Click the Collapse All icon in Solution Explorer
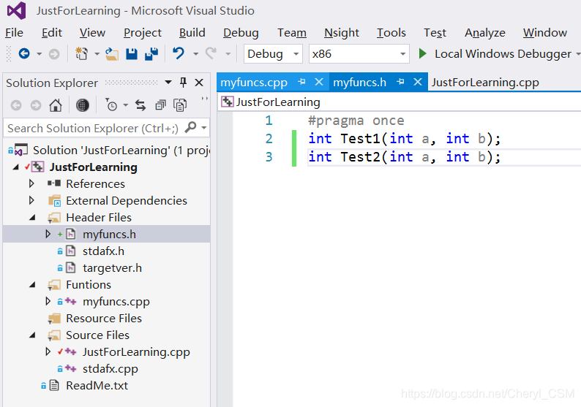Screen dimensions: 581x407 click(160, 105)
